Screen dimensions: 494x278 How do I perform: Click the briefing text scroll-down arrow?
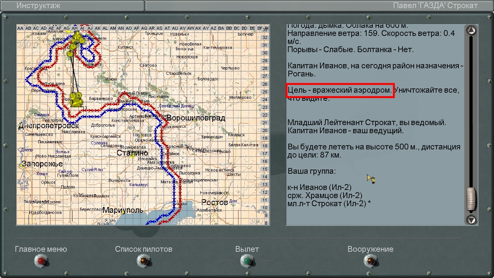point(471,220)
